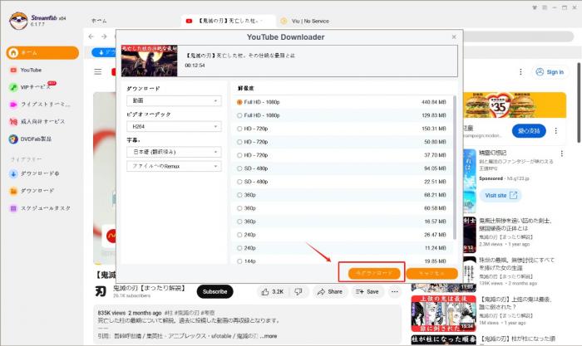Screen dimensions: 582x346
Task: Click the YouTube page vertical scrollbar
Action: coord(579,103)
